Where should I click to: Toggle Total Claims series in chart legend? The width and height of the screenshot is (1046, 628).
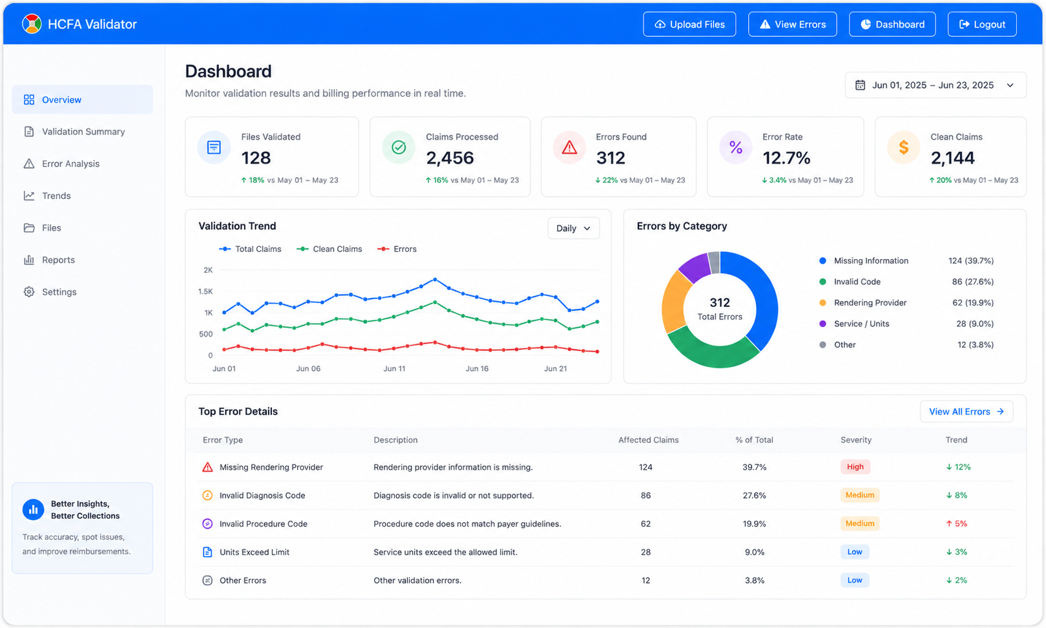pos(251,249)
